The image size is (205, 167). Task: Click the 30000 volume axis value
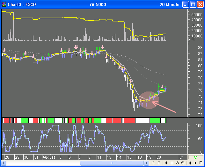(197, 25)
